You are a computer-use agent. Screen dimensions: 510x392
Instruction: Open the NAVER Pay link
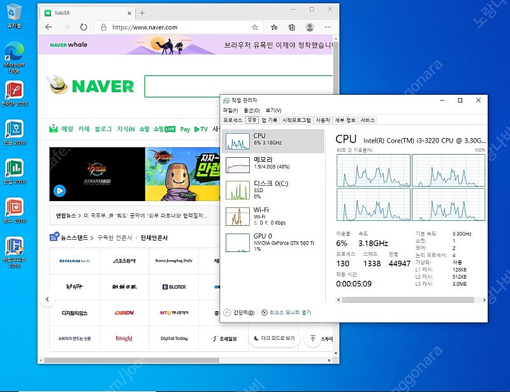pyautogui.click(x=185, y=129)
